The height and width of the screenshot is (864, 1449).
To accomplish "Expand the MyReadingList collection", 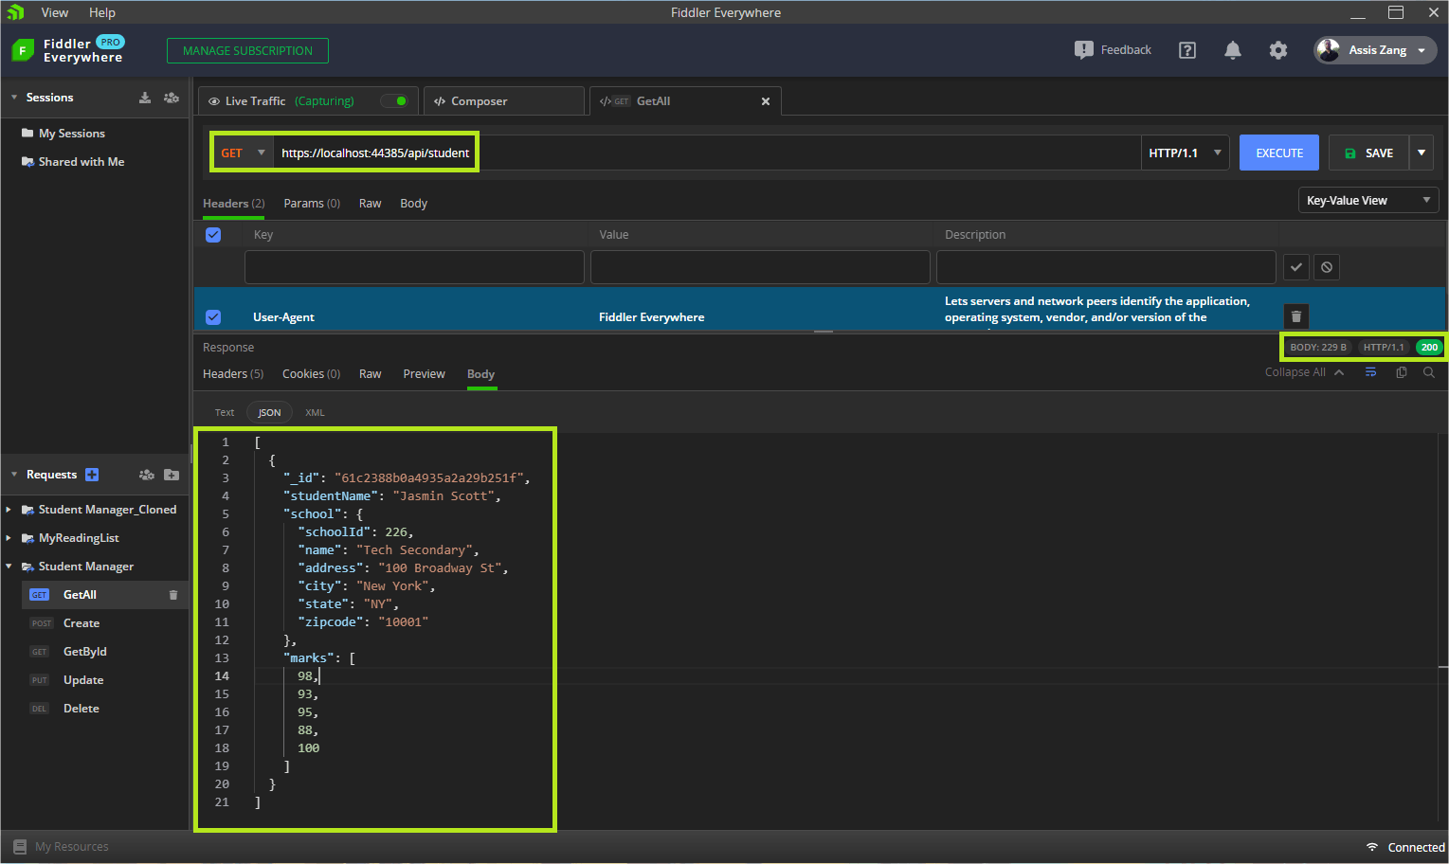I will 9,538.
